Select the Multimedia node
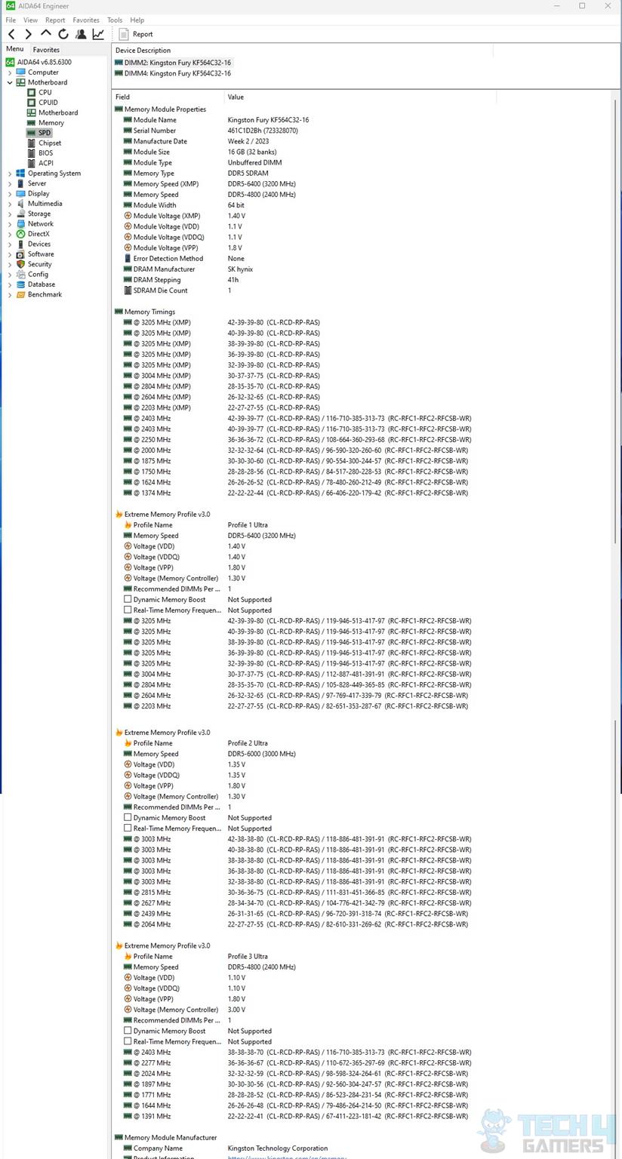This screenshot has height=1159, width=622. 45,204
